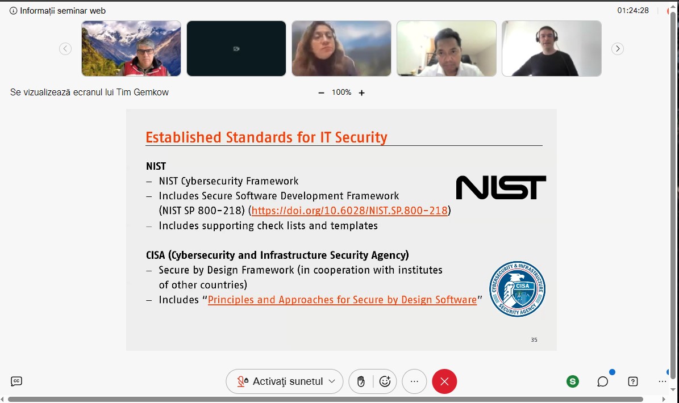The width and height of the screenshot is (679, 403).
Task: Expand the audio options chevron dropdown
Action: (x=332, y=381)
